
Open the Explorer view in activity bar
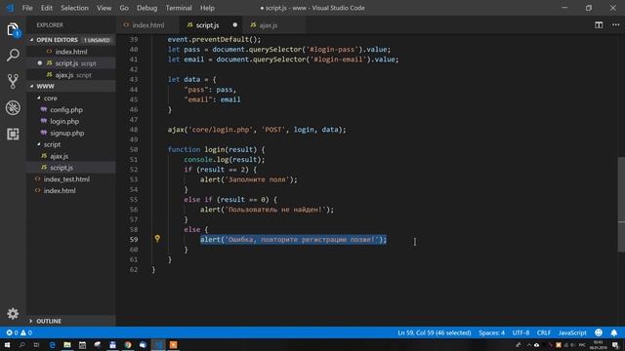13,30
